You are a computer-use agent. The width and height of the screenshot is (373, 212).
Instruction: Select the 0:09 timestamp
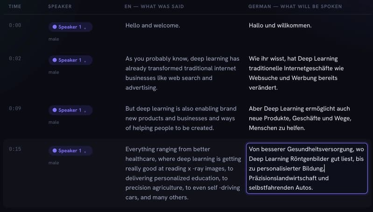15,108
